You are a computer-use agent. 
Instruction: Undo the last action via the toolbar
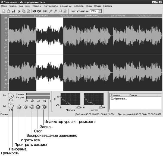[x=34, y=11]
